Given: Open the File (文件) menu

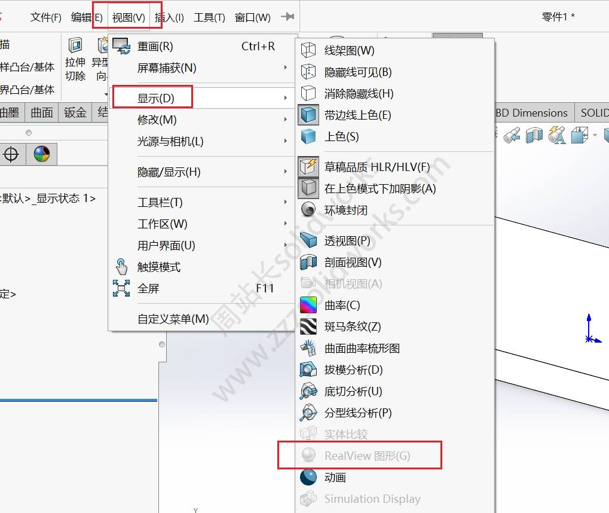Looking at the screenshot, I should (46, 17).
